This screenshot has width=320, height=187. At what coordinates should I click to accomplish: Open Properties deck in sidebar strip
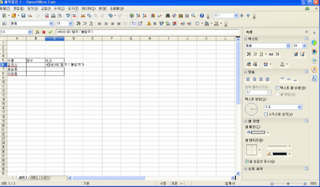click(x=314, y=42)
